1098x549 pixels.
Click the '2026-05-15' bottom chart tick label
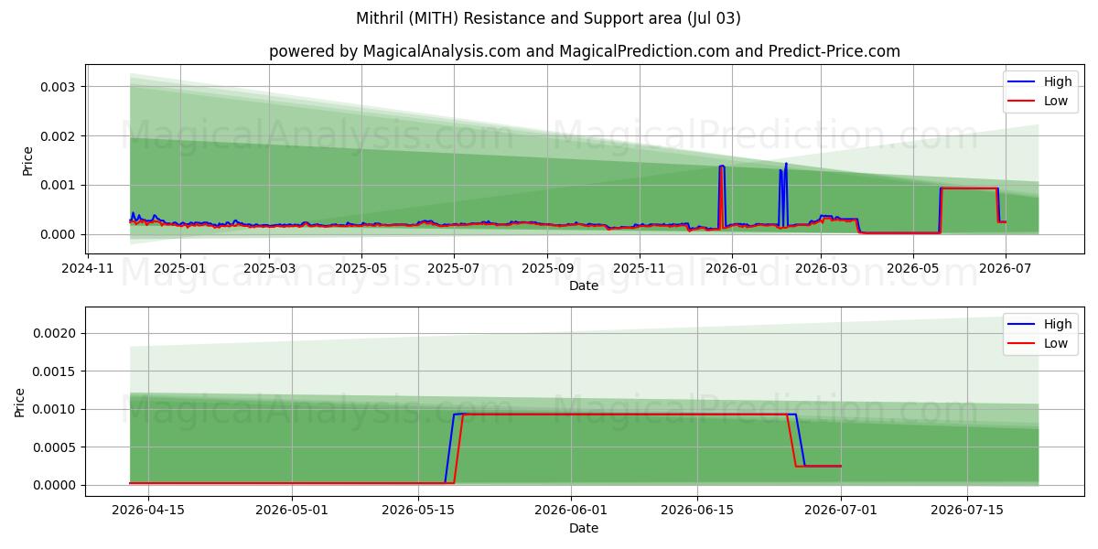click(418, 510)
